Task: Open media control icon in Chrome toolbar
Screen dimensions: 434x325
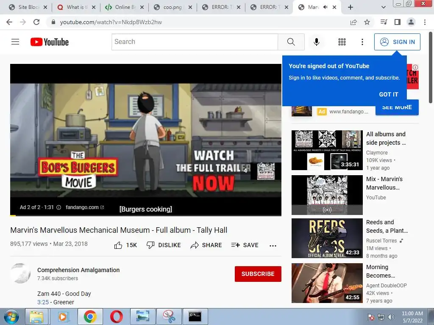Action: 384,22
